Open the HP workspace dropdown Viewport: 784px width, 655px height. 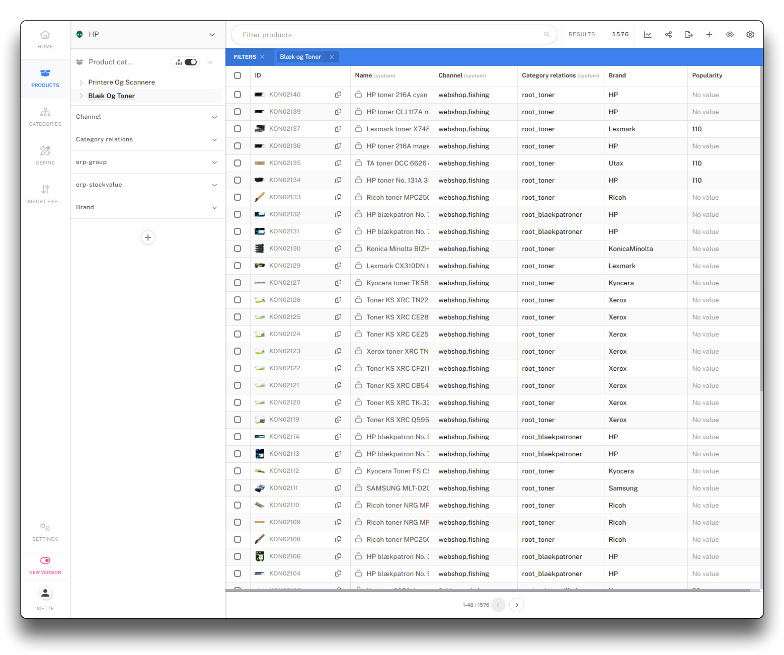coord(212,35)
